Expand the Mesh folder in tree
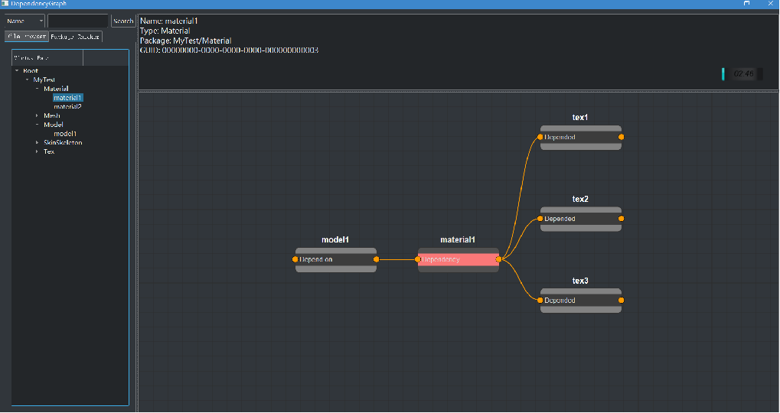The image size is (780, 413). point(37,115)
